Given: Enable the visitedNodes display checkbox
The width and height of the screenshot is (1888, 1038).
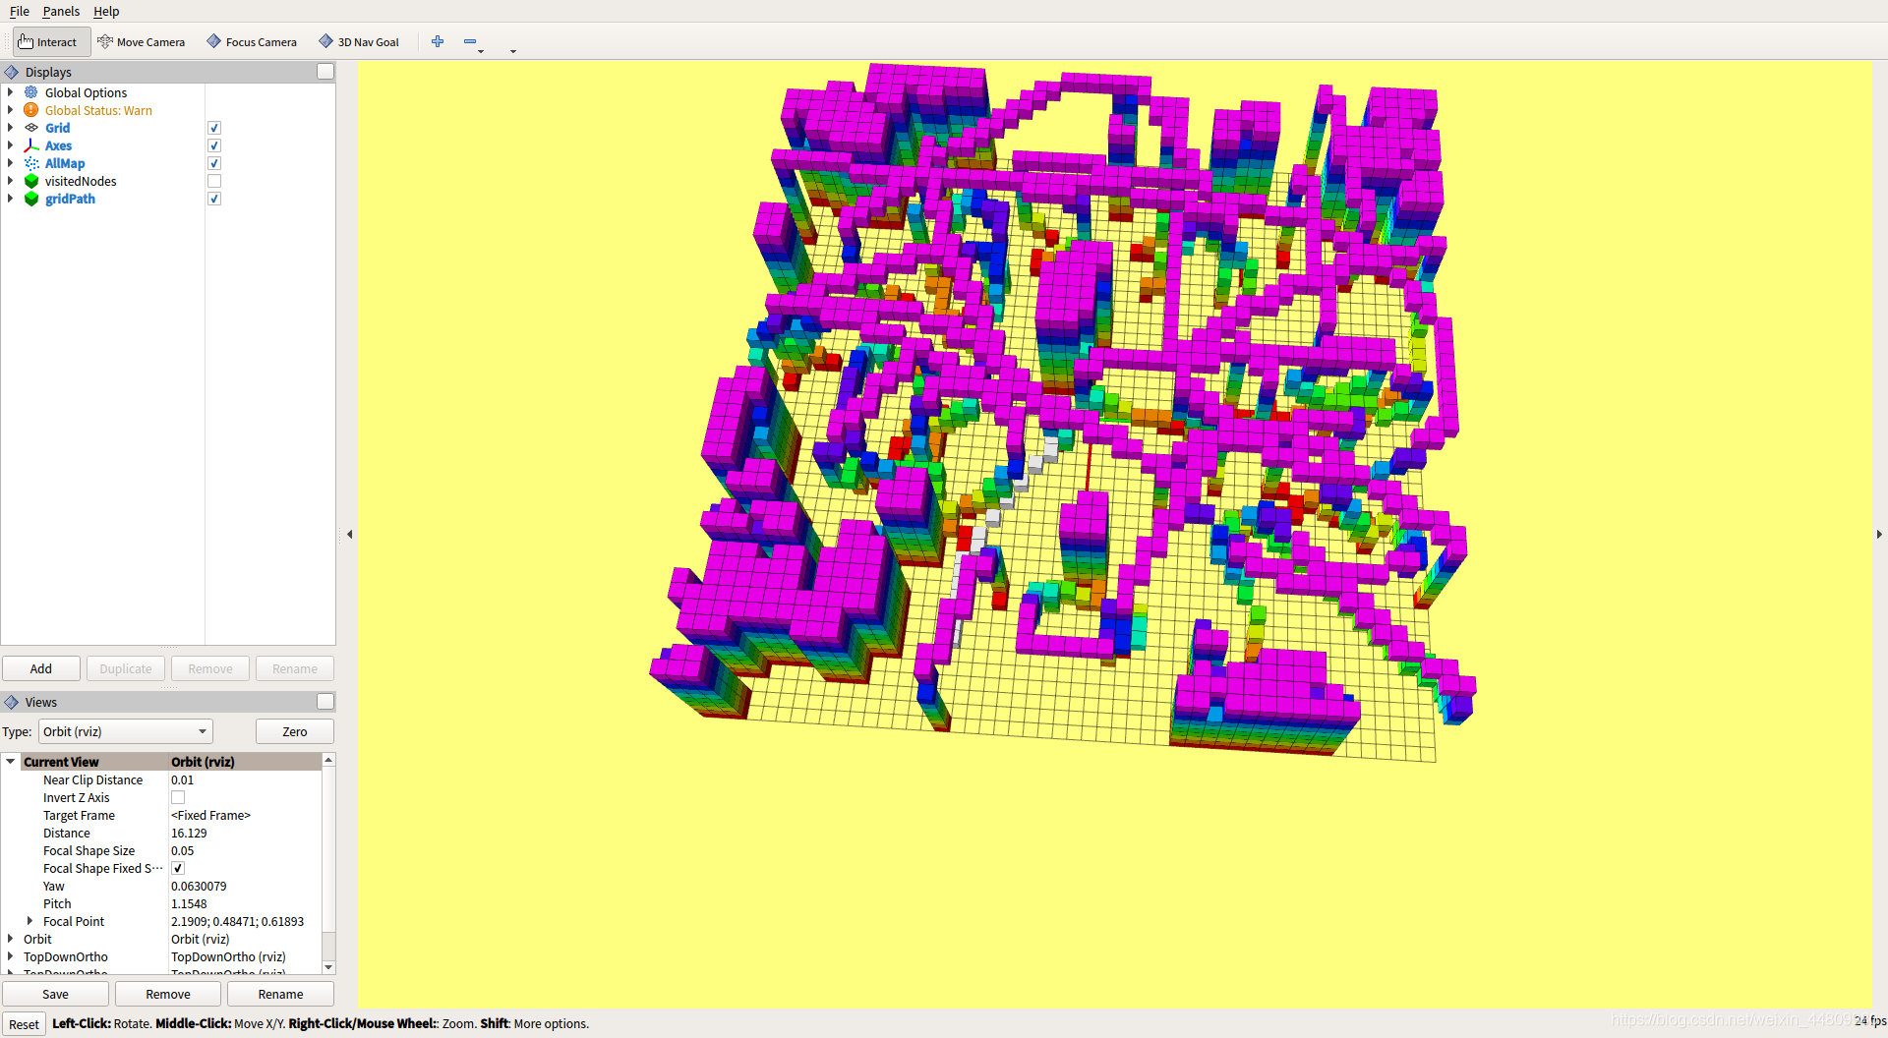Looking at the screenshot, I should pos(214,181).
